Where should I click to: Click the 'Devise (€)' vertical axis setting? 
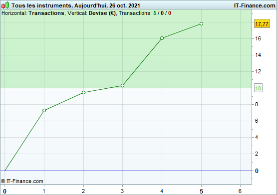pyautogui.click(x=102, y=13)
